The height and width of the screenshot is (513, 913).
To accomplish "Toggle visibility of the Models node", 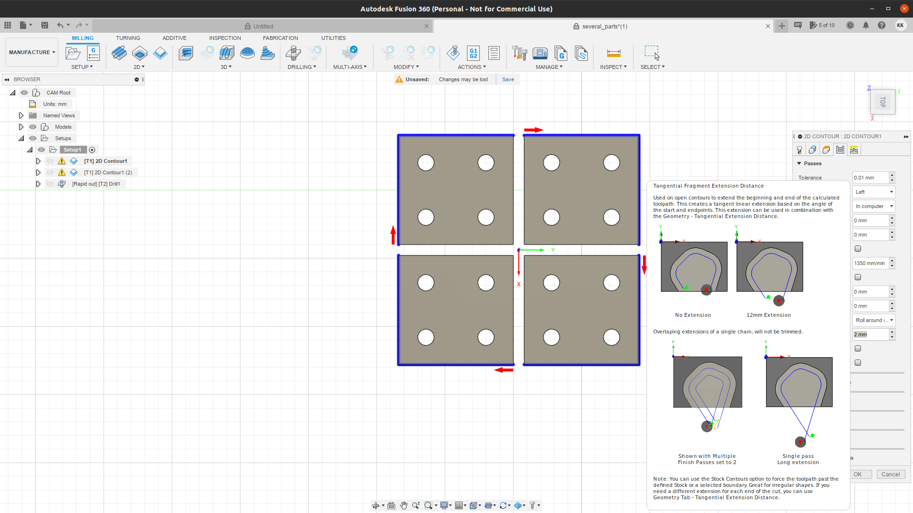I will [33, 127].
